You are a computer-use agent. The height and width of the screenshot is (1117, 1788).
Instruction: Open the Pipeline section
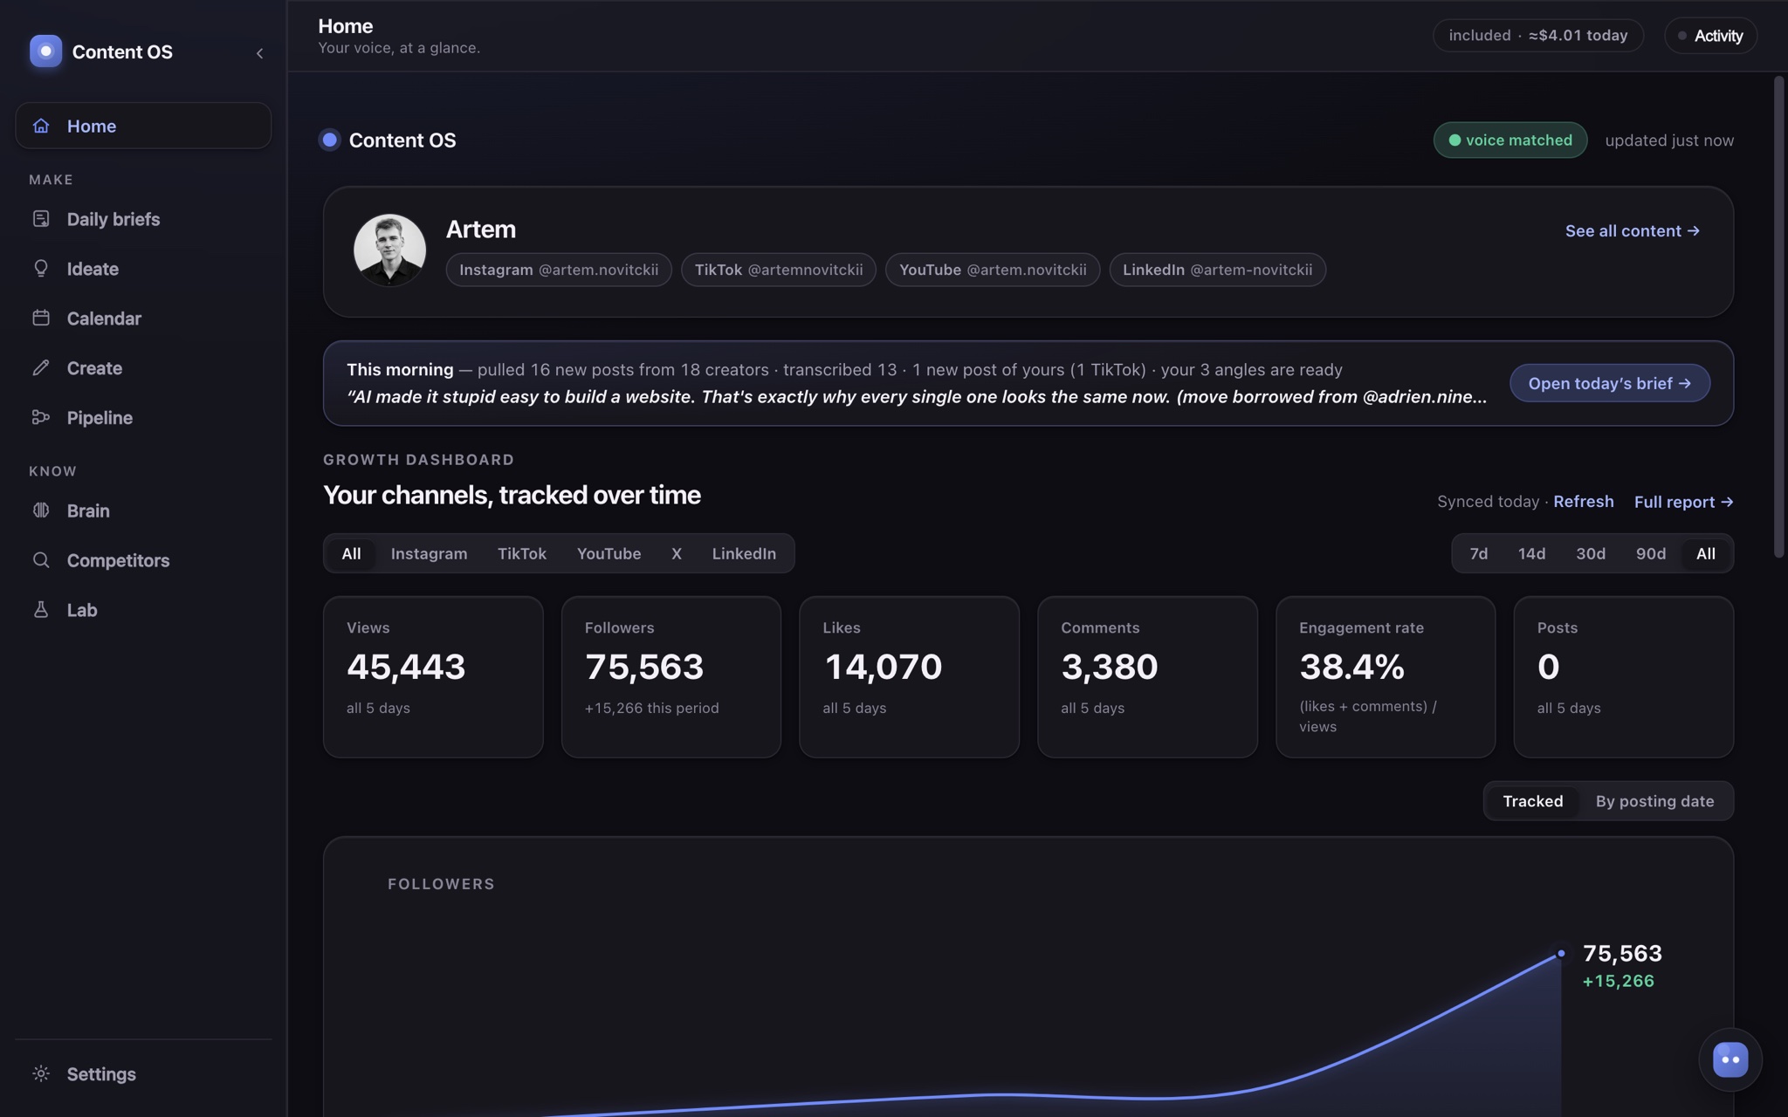tap(143, 418)
